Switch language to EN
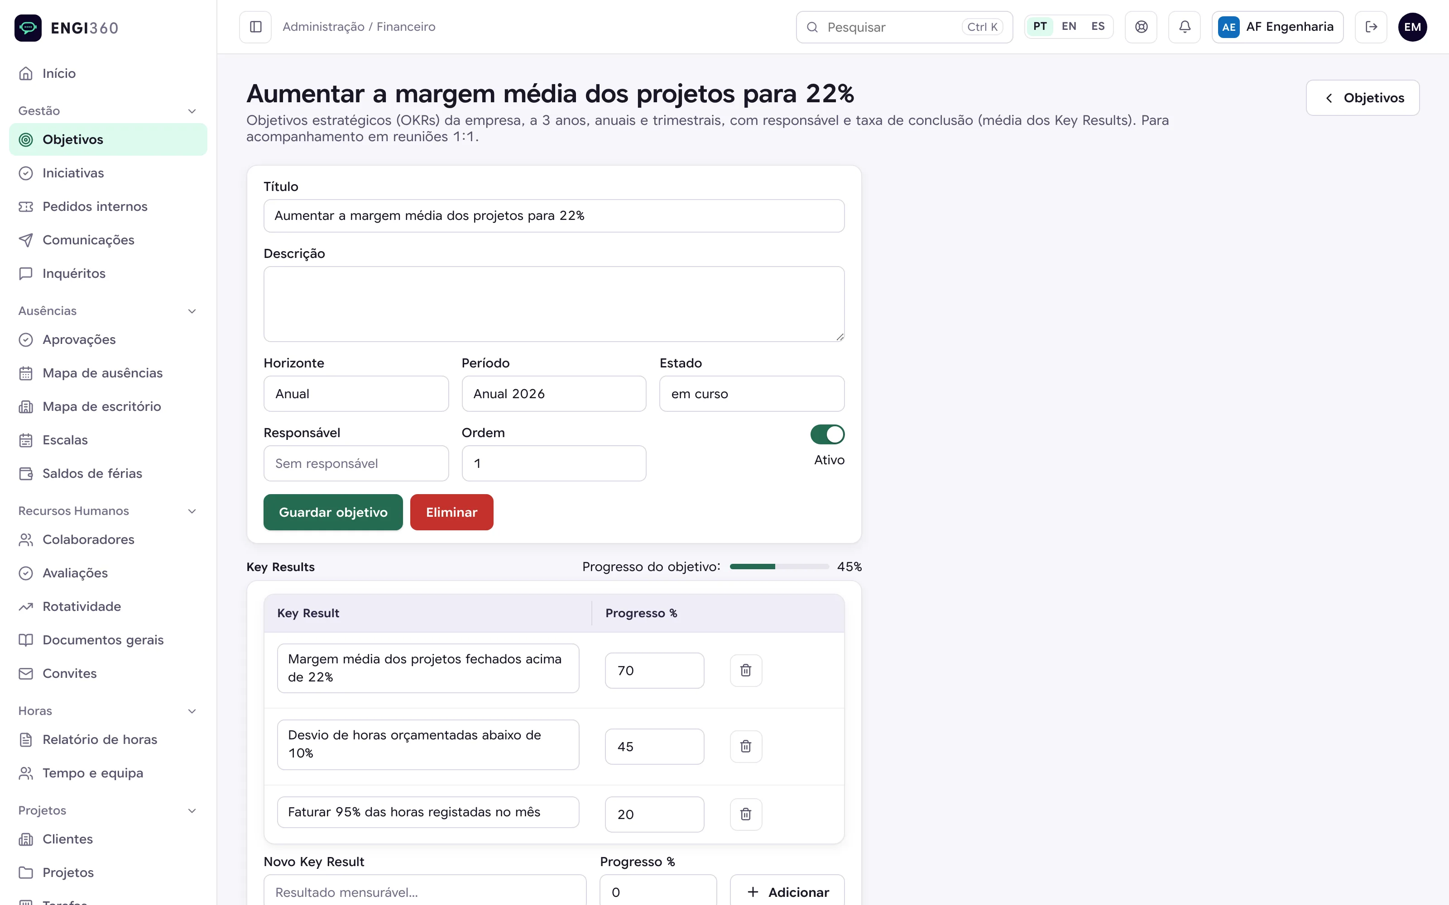This screenshot has width=1449, height=905. click(x=1069, y=26)
